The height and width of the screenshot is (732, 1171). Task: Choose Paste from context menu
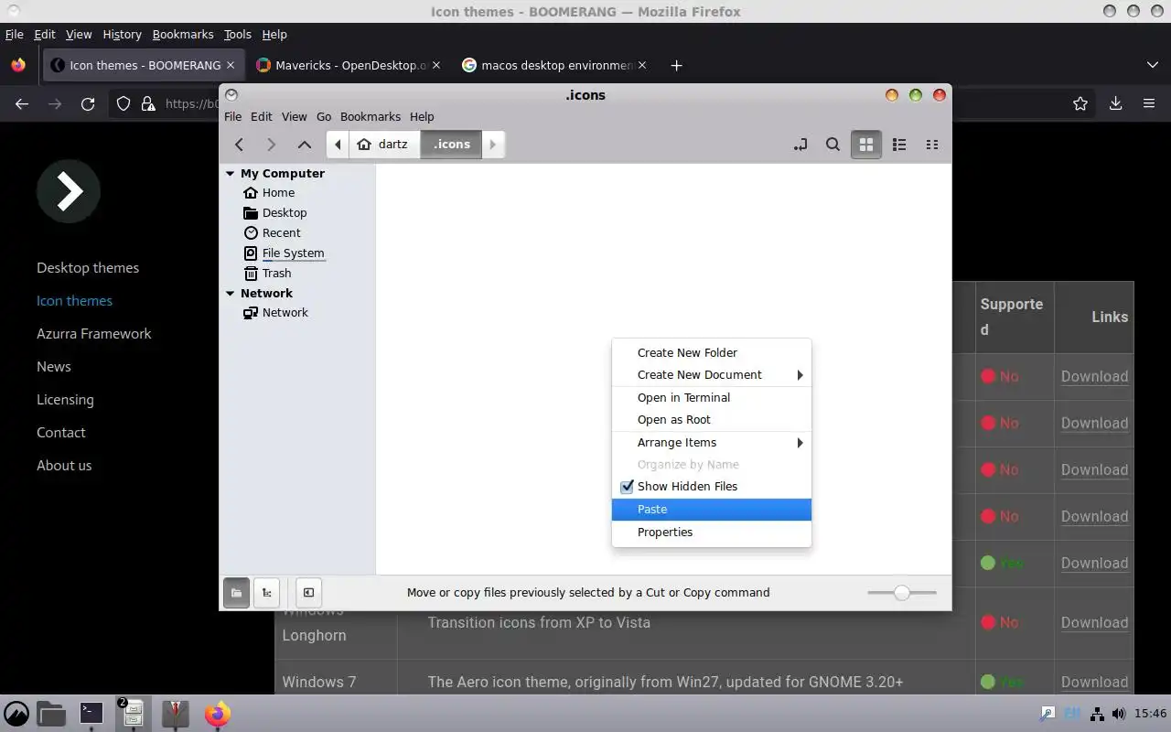pos(712,510)
